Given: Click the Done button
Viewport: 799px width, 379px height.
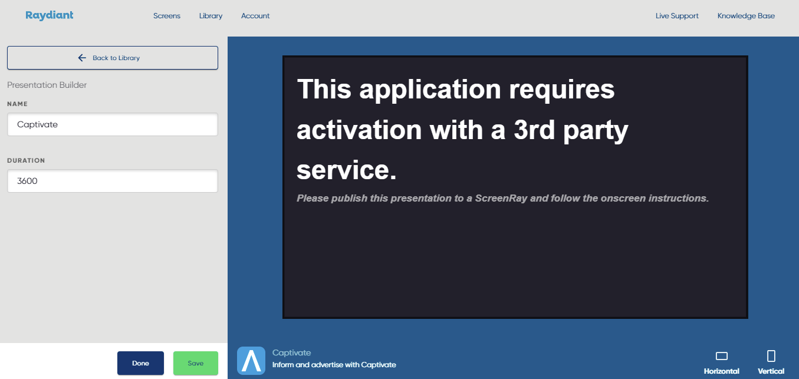Looking at the screenshot, I should coord(140,363).
